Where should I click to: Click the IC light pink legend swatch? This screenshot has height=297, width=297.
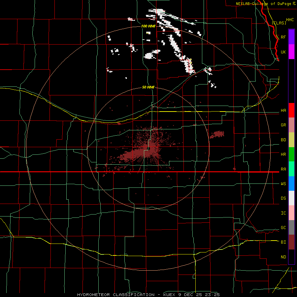coord(291,213)
